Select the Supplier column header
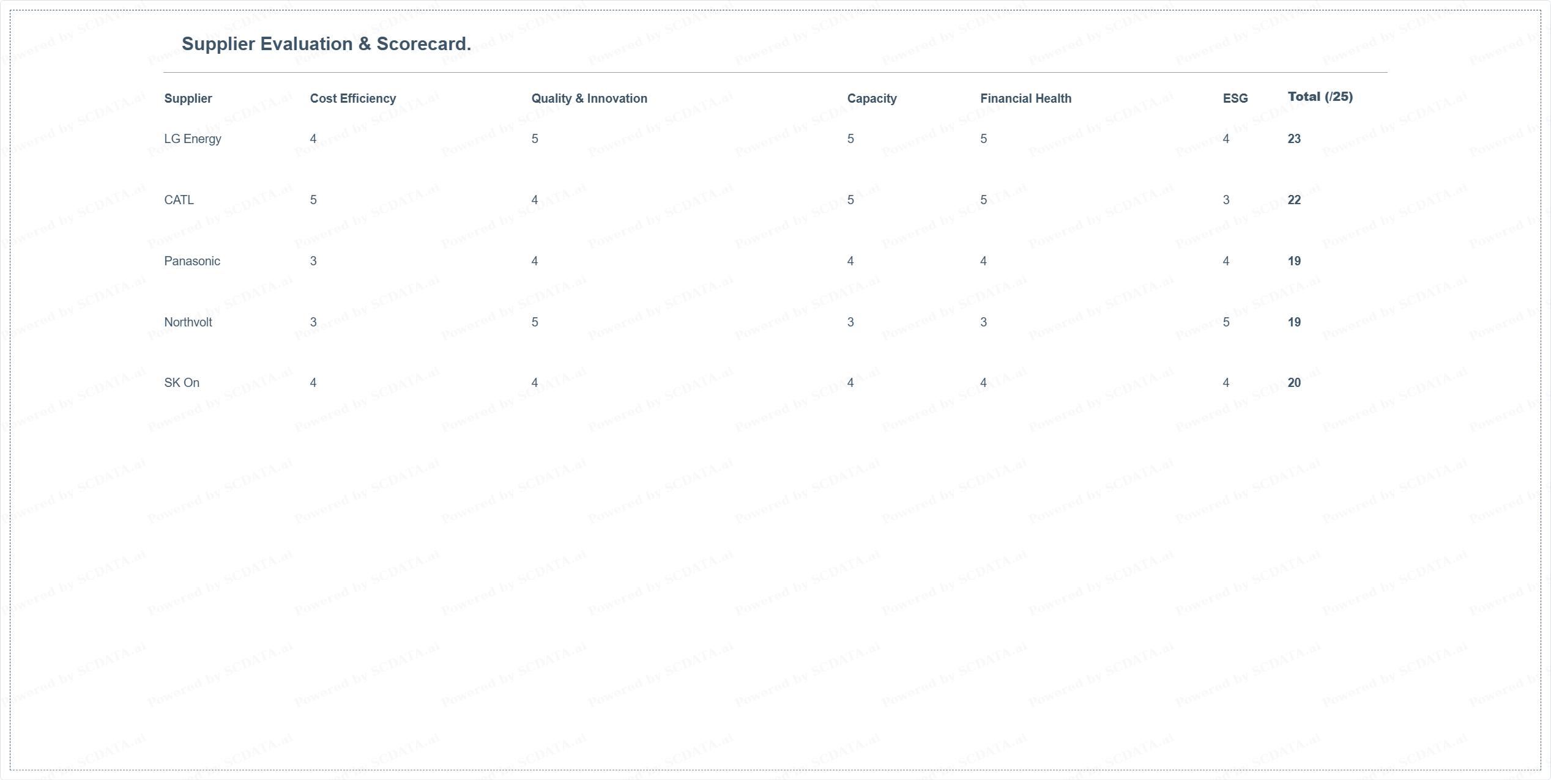 (188, 98)
